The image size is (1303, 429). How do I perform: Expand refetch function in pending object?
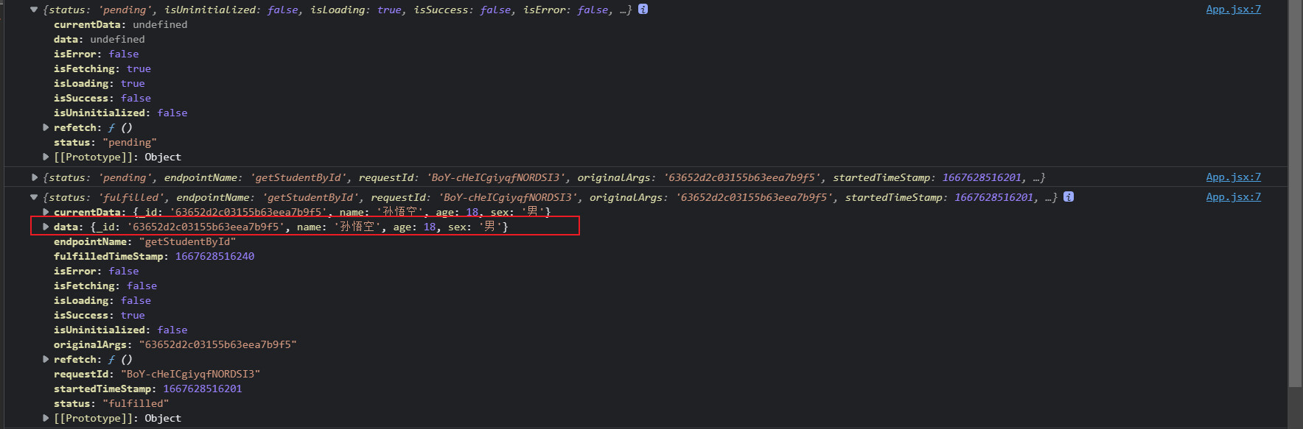tap(46, 127)
